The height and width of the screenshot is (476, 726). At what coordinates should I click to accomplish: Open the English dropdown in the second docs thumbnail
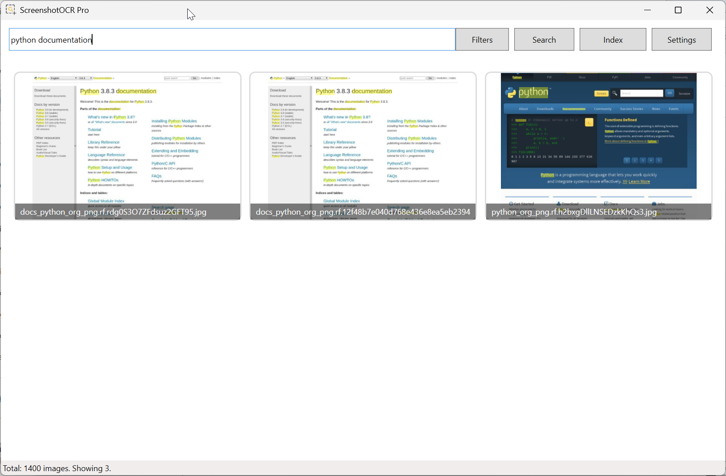(299, 78)
